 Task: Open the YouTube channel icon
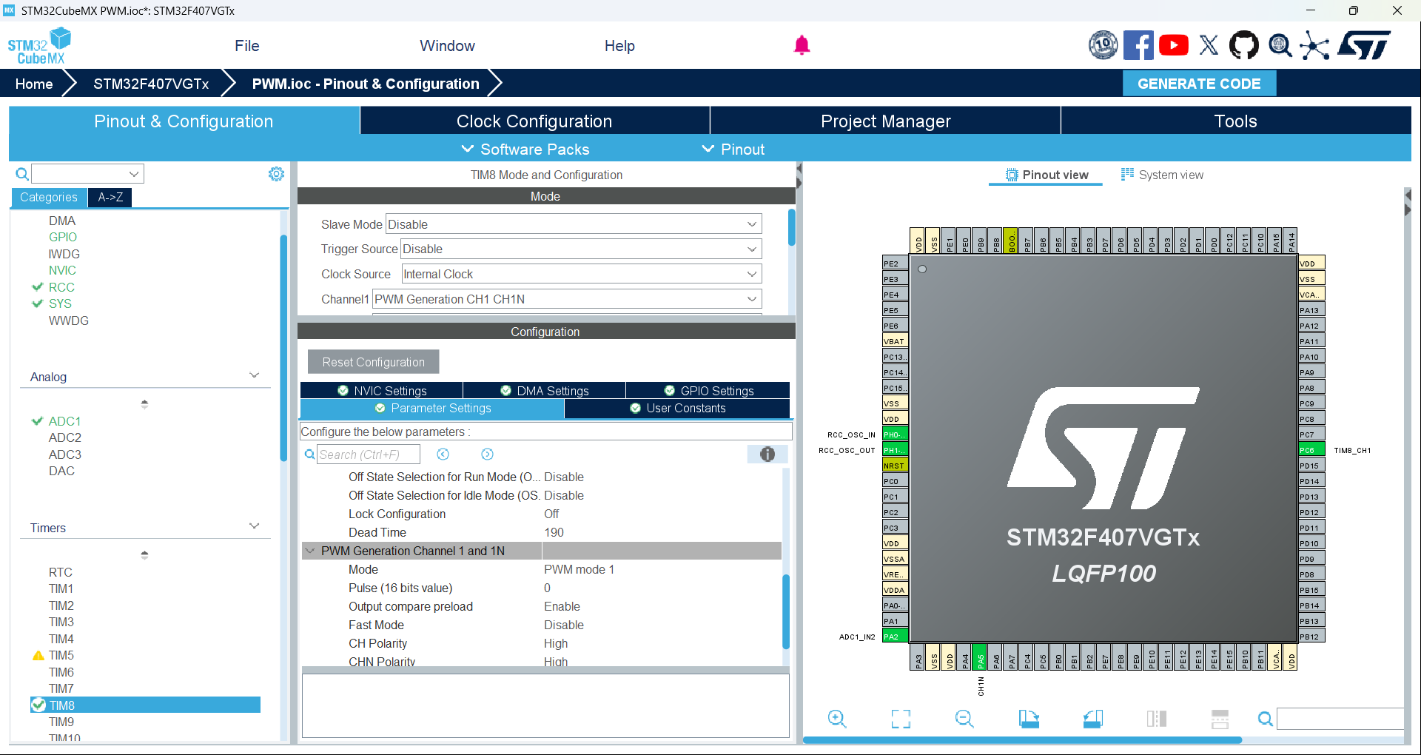[1173, 45]
